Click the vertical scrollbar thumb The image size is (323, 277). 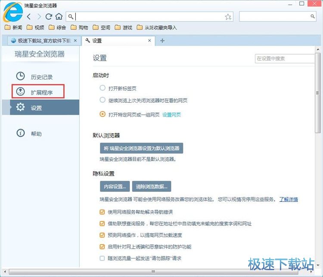318,93
